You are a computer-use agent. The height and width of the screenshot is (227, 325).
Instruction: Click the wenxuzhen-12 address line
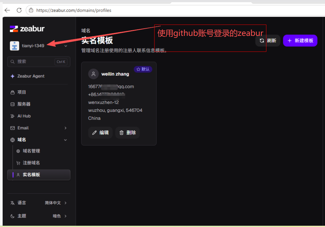click(x=103, y=103)
